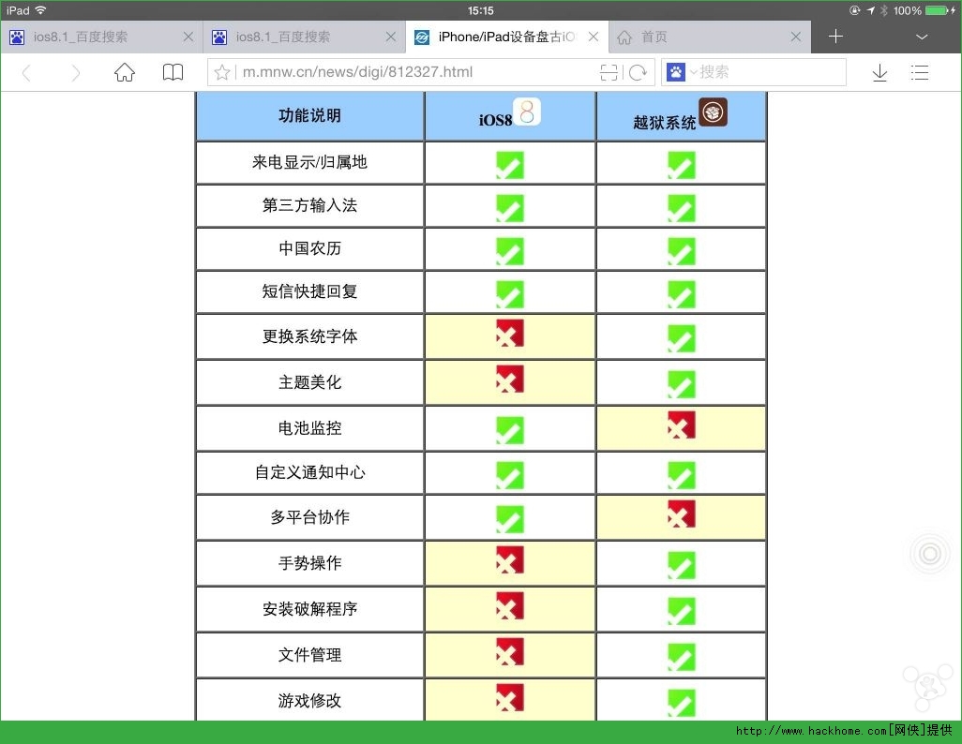The width and height of the screenshot is (962, 744).
Task: Tap the battery 100% status indicator
Action: (924, 10)
